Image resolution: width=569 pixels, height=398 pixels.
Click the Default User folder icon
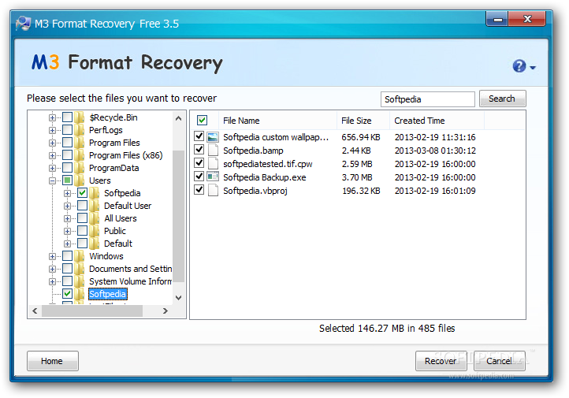(95, 206)
